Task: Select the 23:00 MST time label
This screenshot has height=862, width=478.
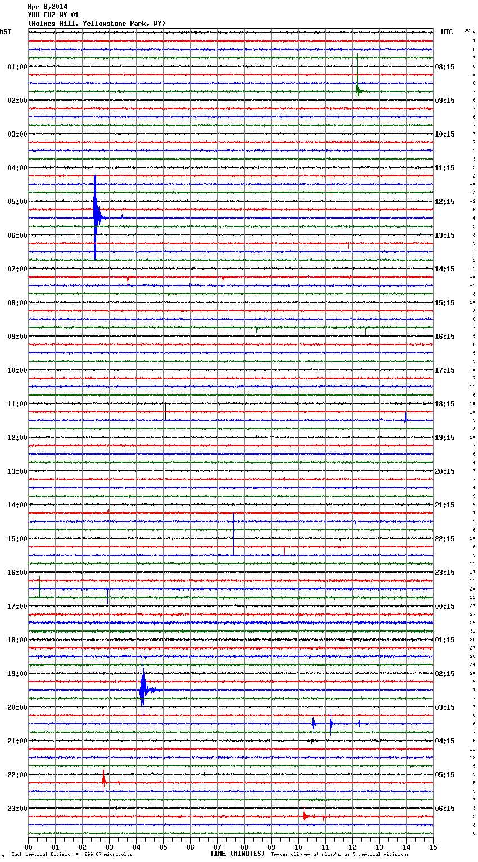Action: coord(17,809)
